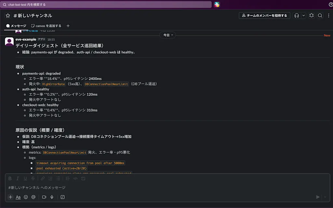Insert a bulleted list
Viewport: 333px width, 208px height.
58,178
